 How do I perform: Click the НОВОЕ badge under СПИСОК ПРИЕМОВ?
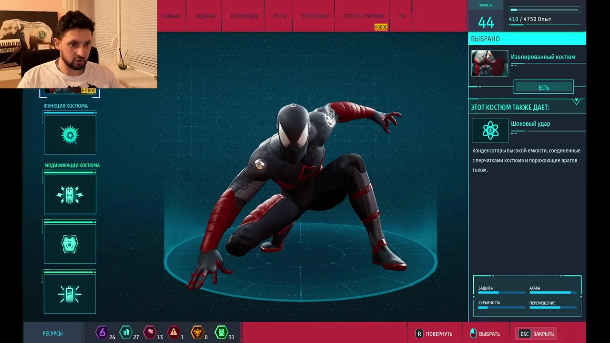coord(381,27)
